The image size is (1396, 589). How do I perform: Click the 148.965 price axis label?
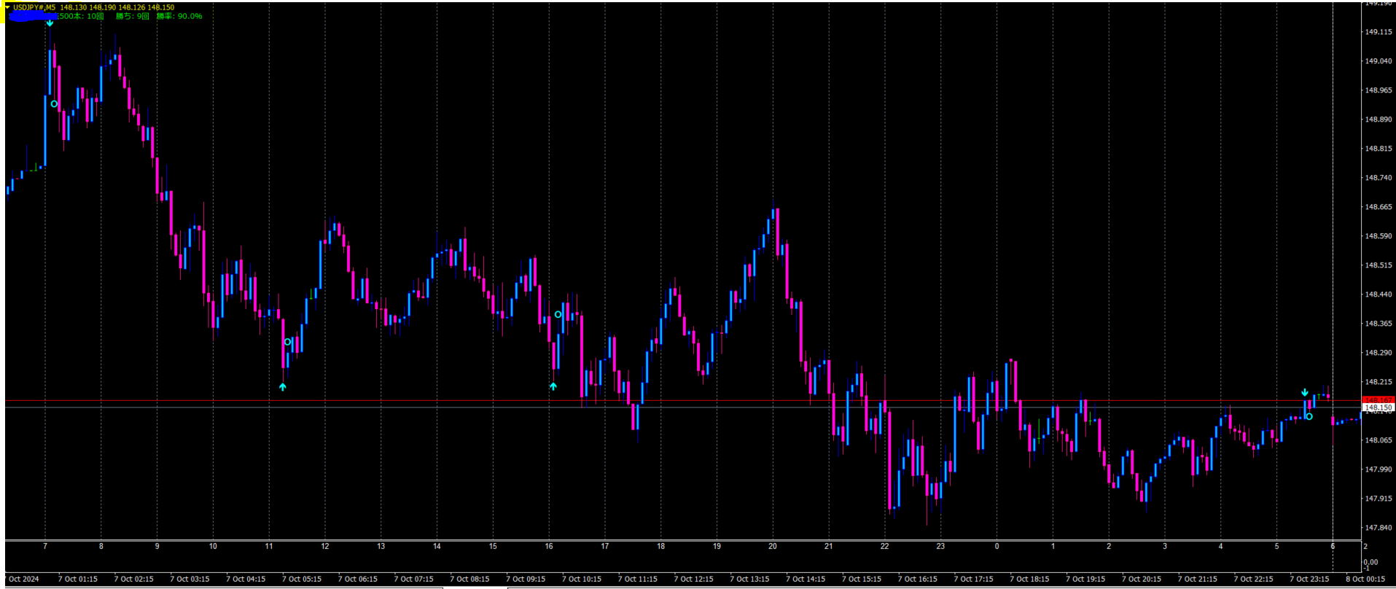pos(1379,90)
